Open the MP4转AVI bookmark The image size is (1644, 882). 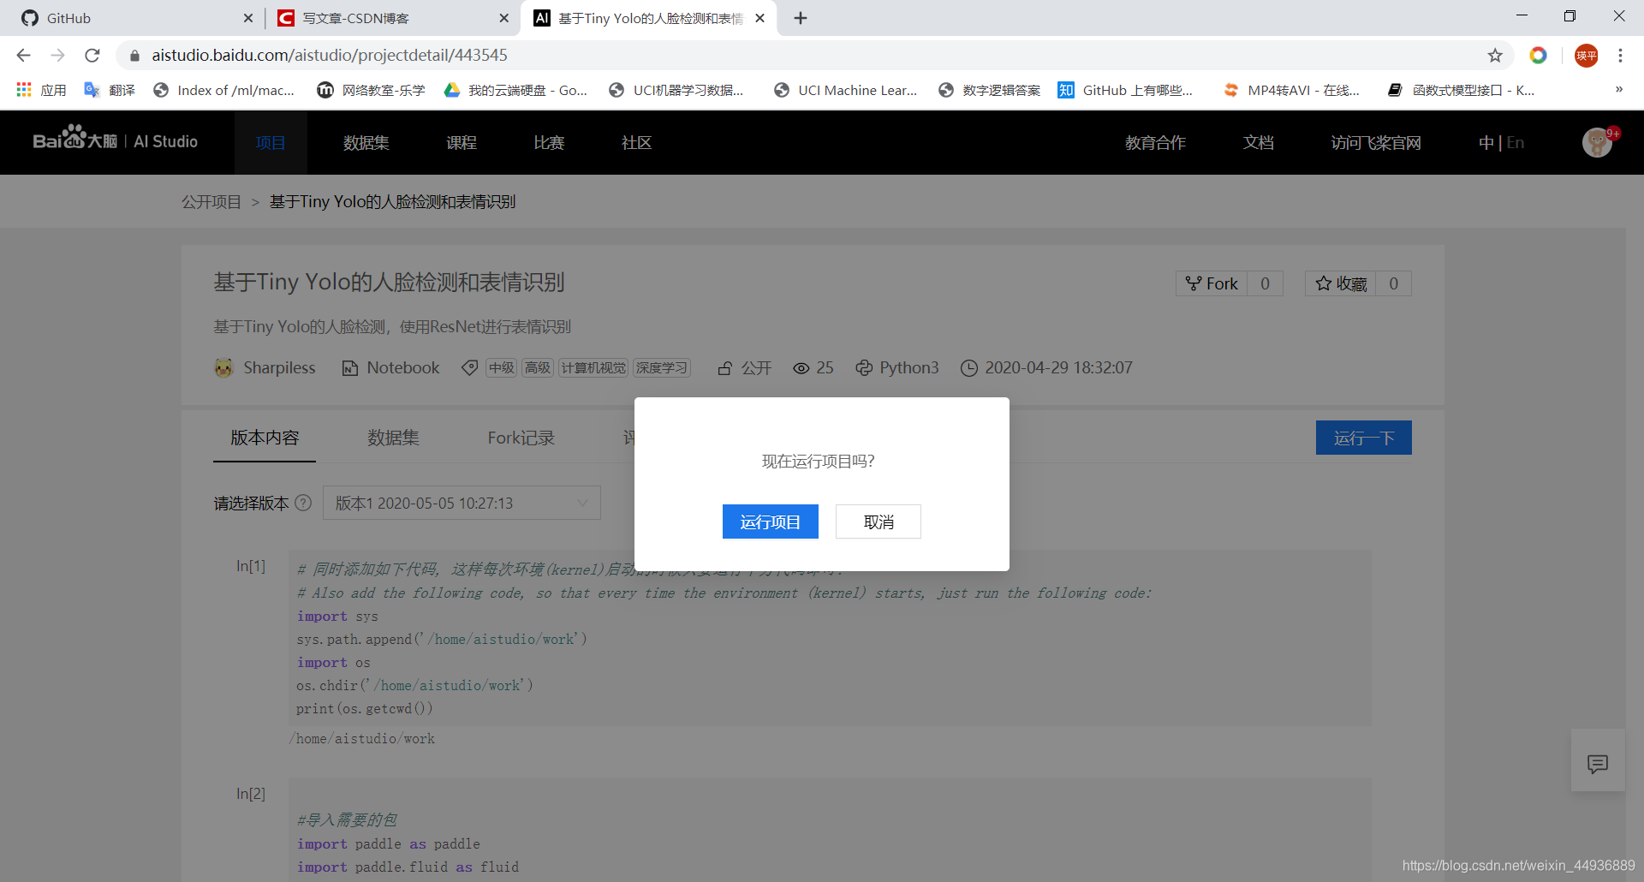coord(1291,90)
